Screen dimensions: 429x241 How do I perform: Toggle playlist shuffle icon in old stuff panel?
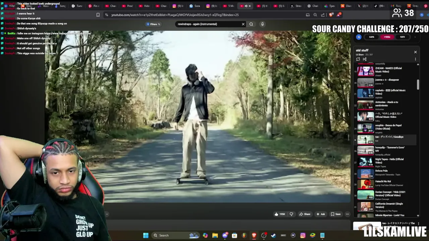(x=365, y=59)
